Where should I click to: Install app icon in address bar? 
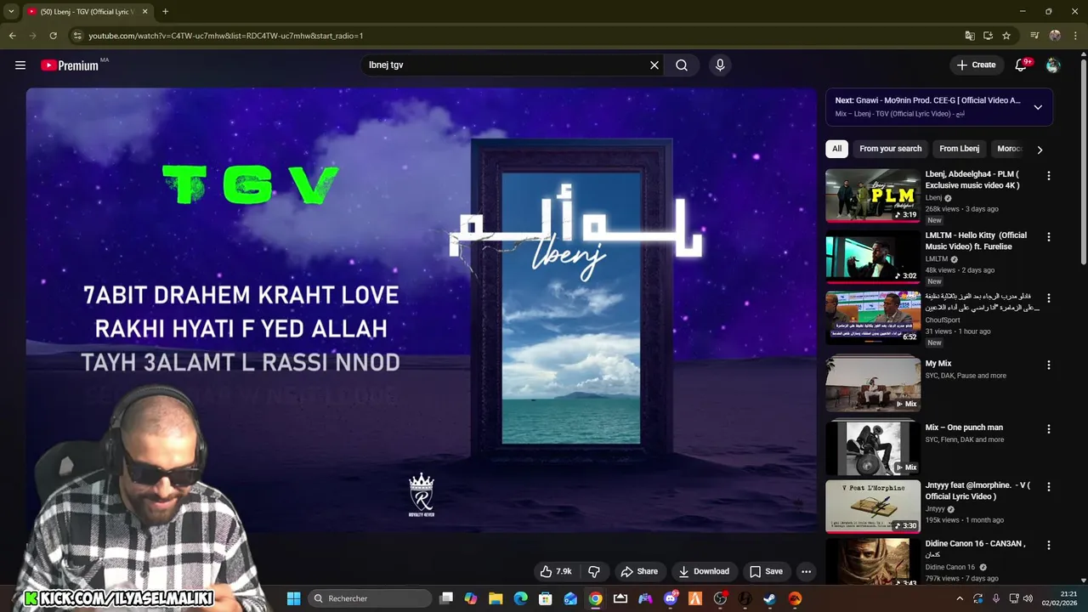988,36
